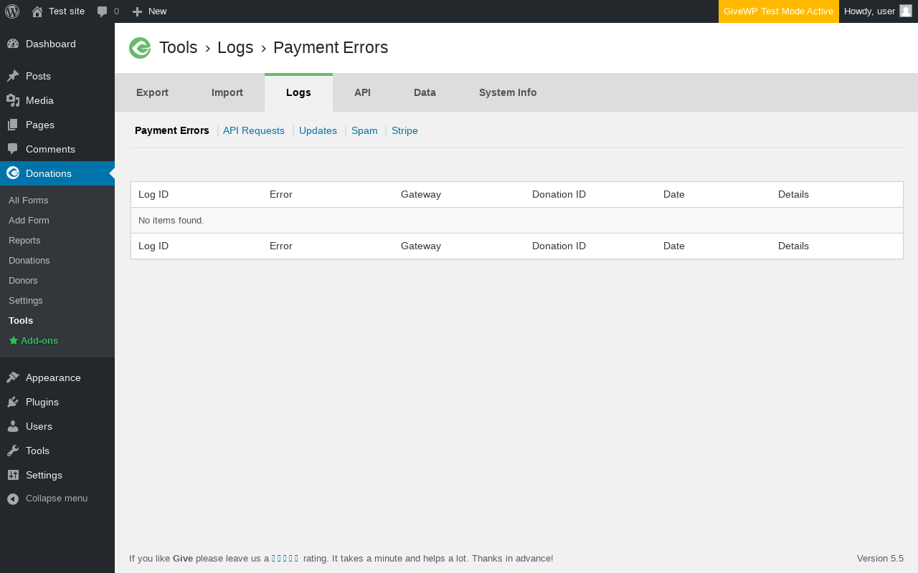Open Donations submenu item
Viewport: 918px width, 573px height.
57,260
